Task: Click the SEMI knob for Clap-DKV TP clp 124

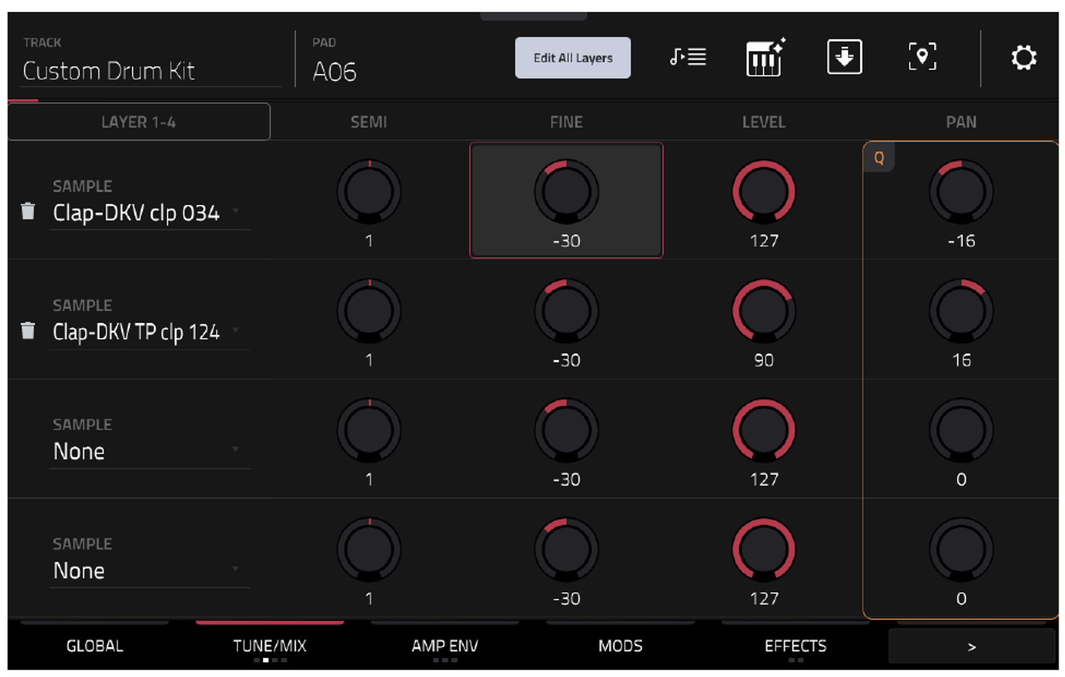Action: click(x=369, y=311)
